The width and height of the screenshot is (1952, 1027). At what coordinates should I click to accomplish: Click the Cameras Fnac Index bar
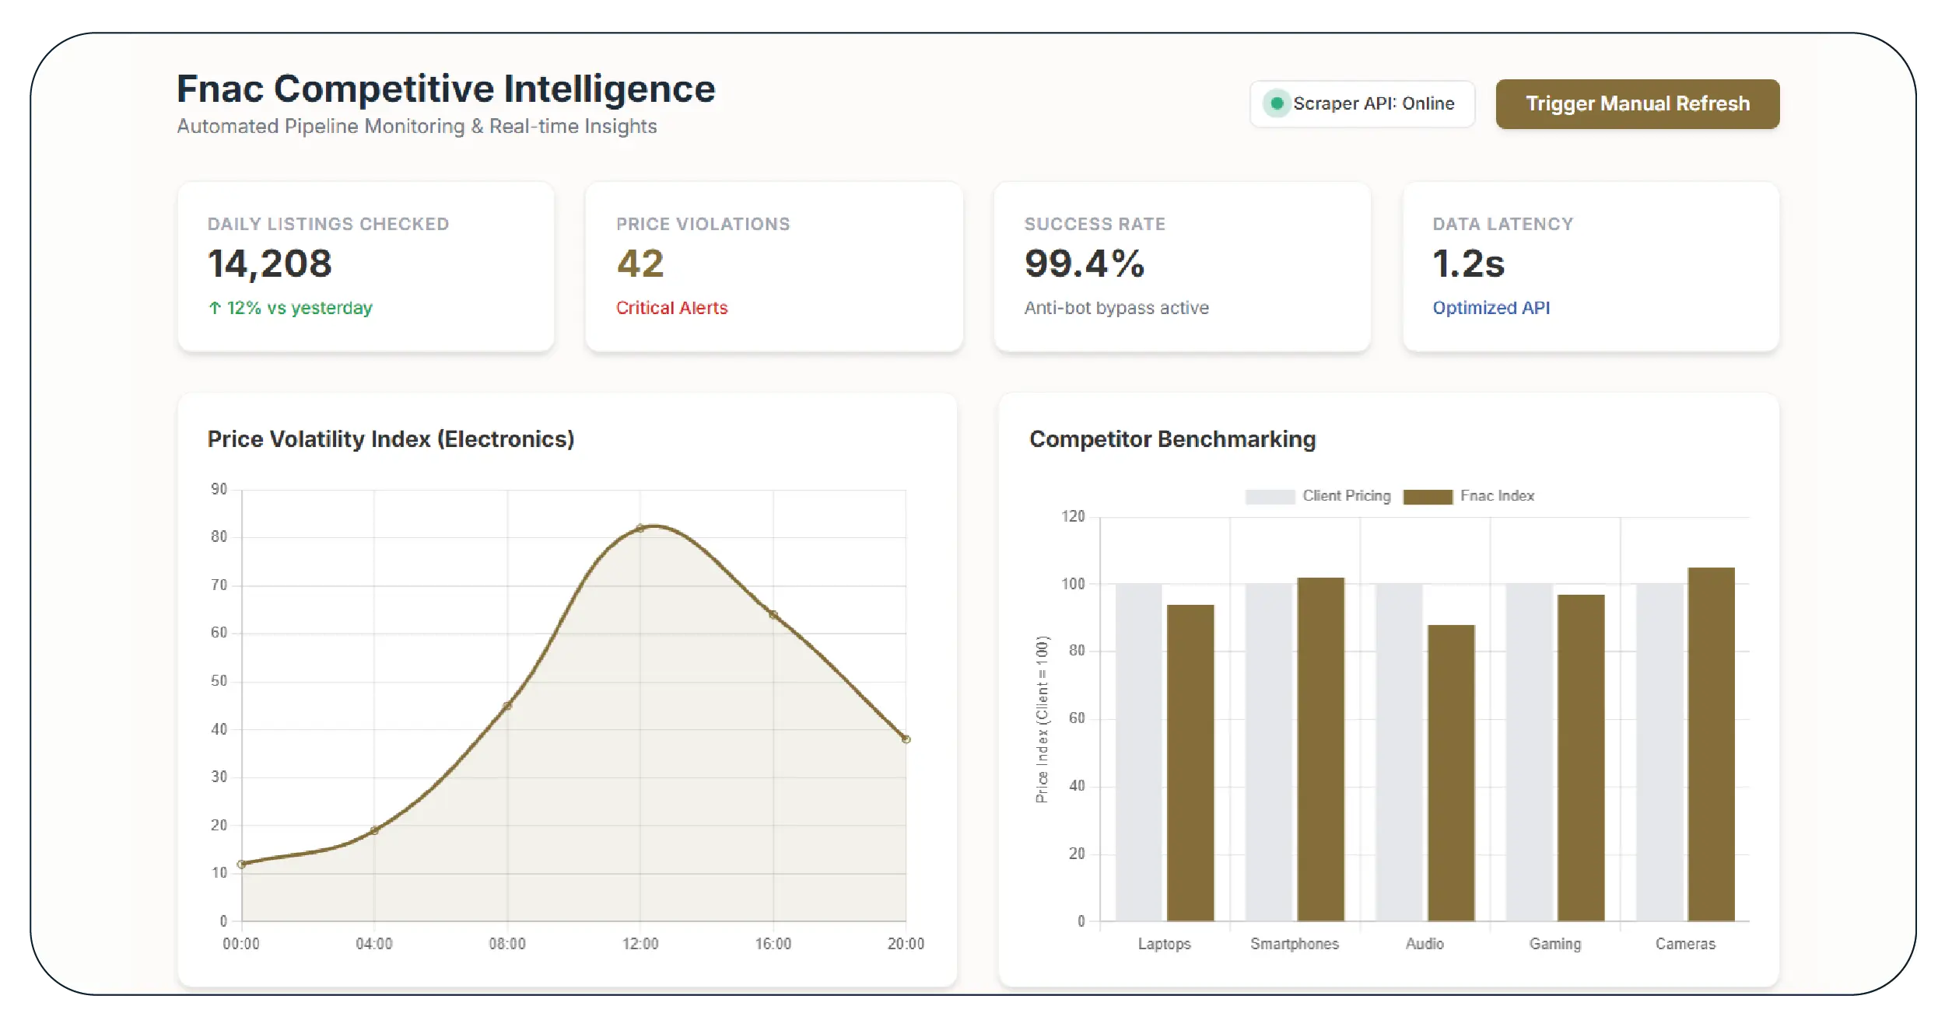[x=1711, y=743]
